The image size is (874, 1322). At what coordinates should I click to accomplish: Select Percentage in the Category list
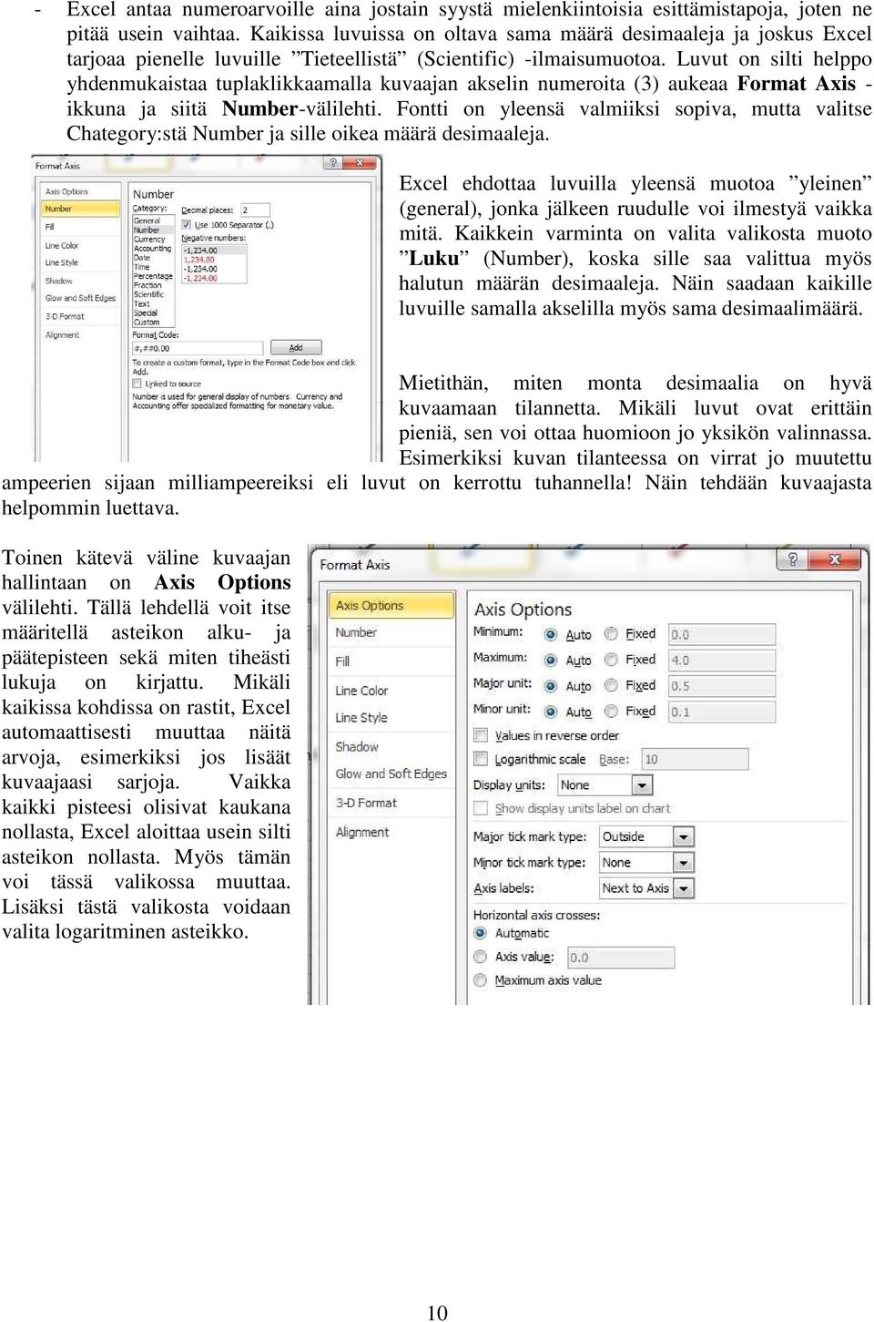(x=153, y=276)
